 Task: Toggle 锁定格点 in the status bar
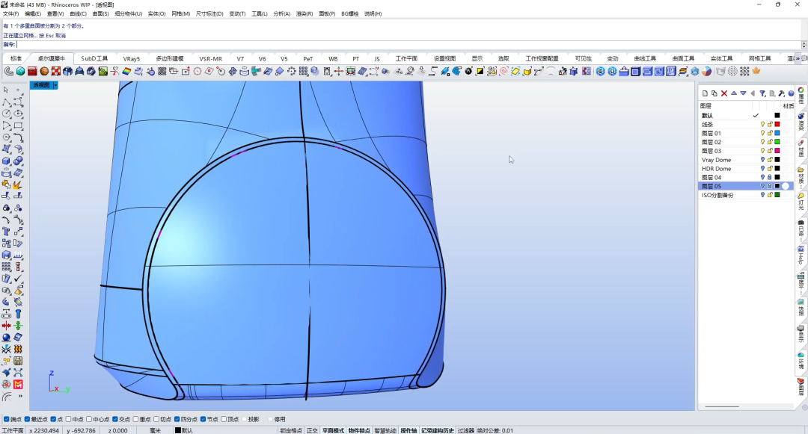(x=291, y=430)
